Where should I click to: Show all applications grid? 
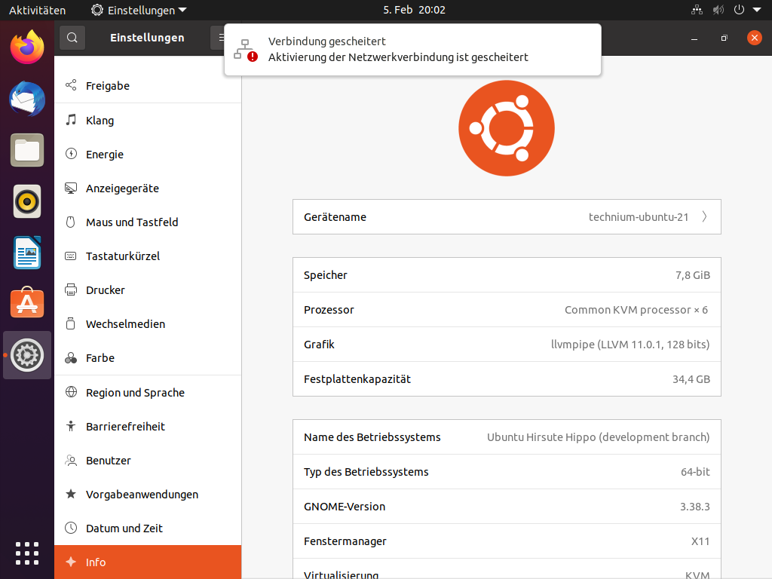[27, 553]
